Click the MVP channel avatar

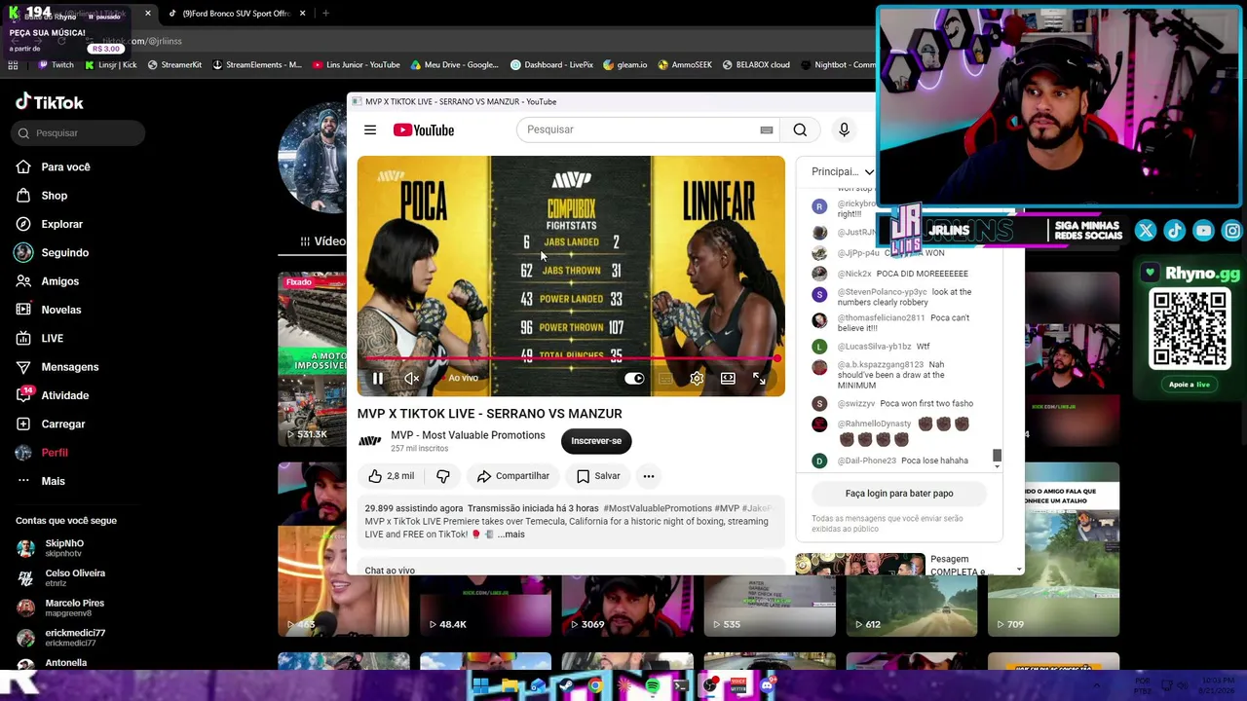click(x=369, y=441)
